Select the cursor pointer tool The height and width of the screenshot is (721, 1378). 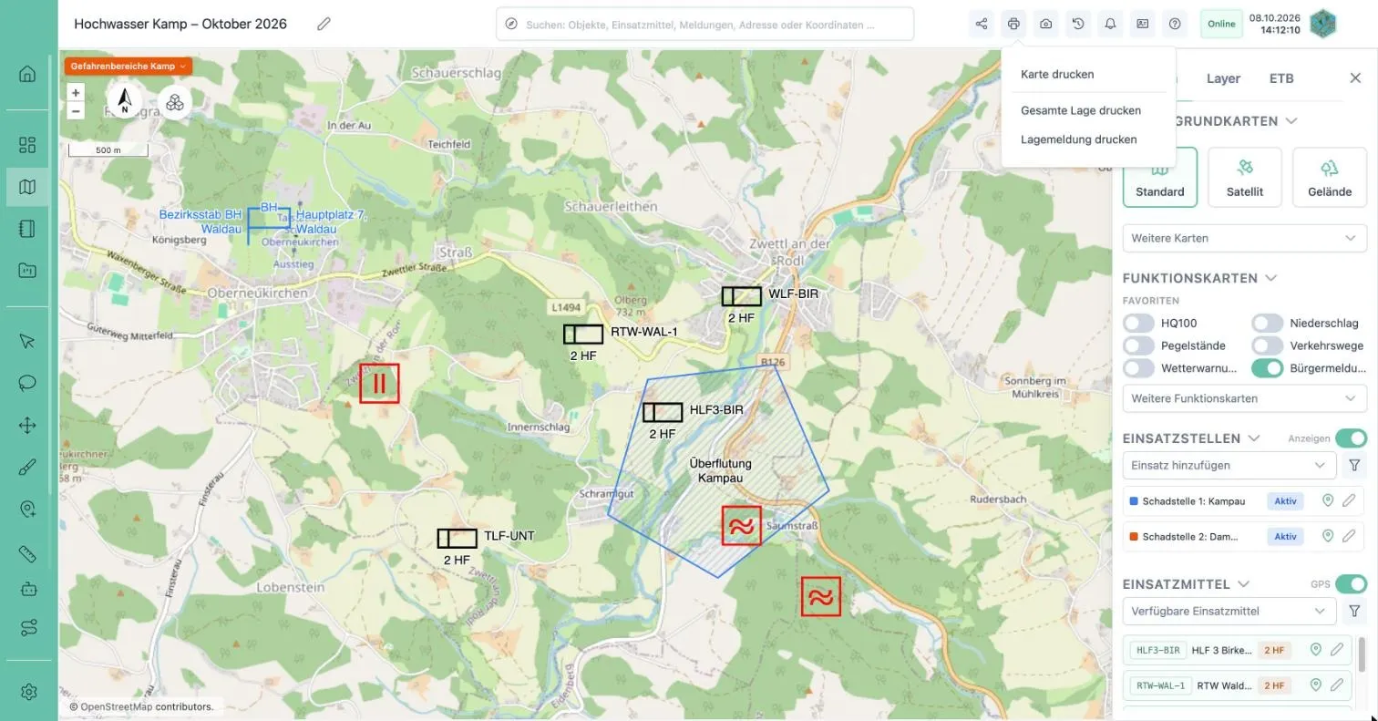tap(27, 341)
